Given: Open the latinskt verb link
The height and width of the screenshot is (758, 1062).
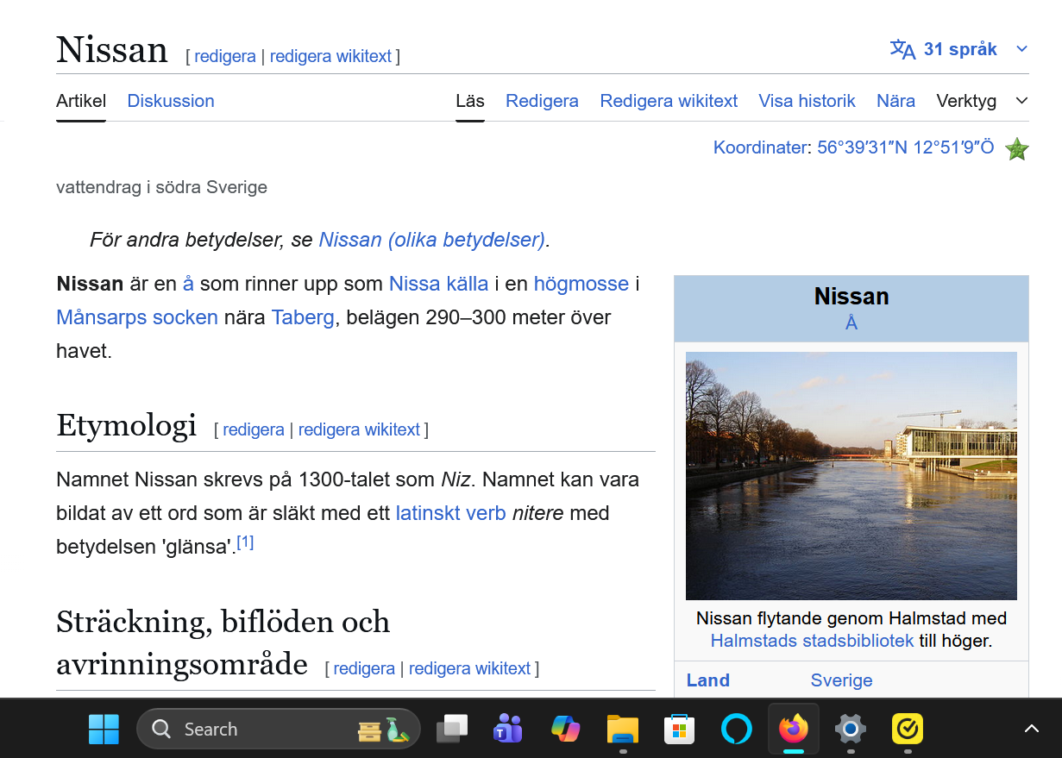Looking at the screenshot, I should coord(451,513).
